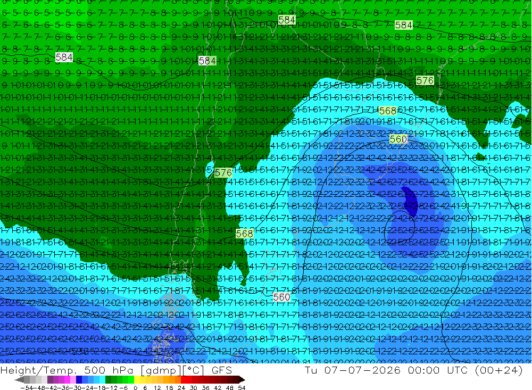The height and width of the screenshot is (390, 532).
Task: Pick the dark blue swatch in the legend
Action: [79, 379]
